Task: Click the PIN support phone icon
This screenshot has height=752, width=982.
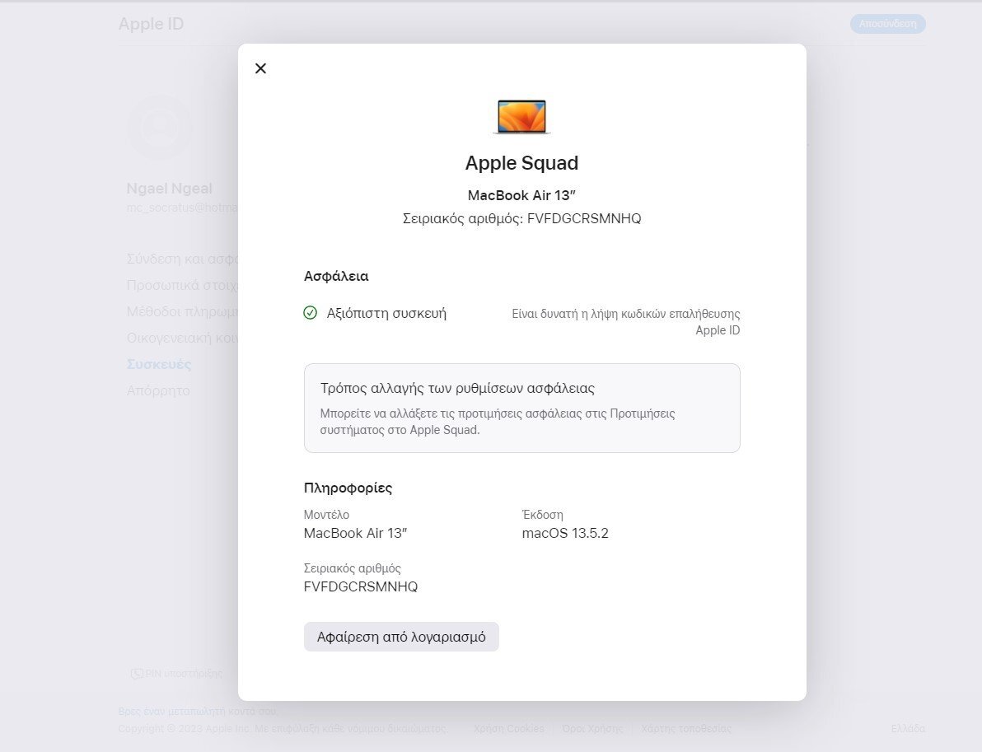Action: tap(137, 674)
